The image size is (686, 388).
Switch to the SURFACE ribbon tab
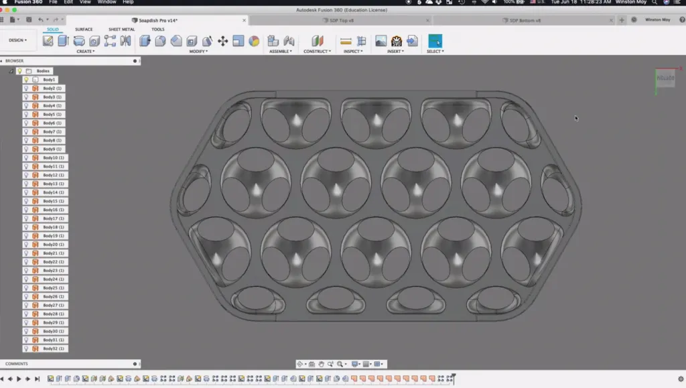click(84, 29)
